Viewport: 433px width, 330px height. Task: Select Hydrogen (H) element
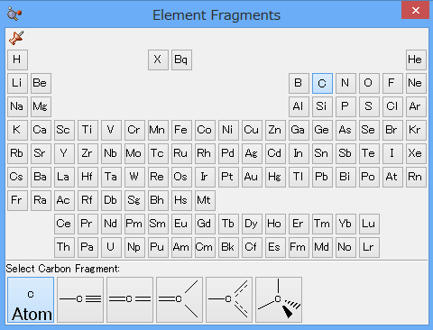17,60
